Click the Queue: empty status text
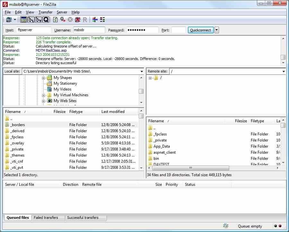The width and height of the screenshot is (289, 232). [x=250, y=226]
